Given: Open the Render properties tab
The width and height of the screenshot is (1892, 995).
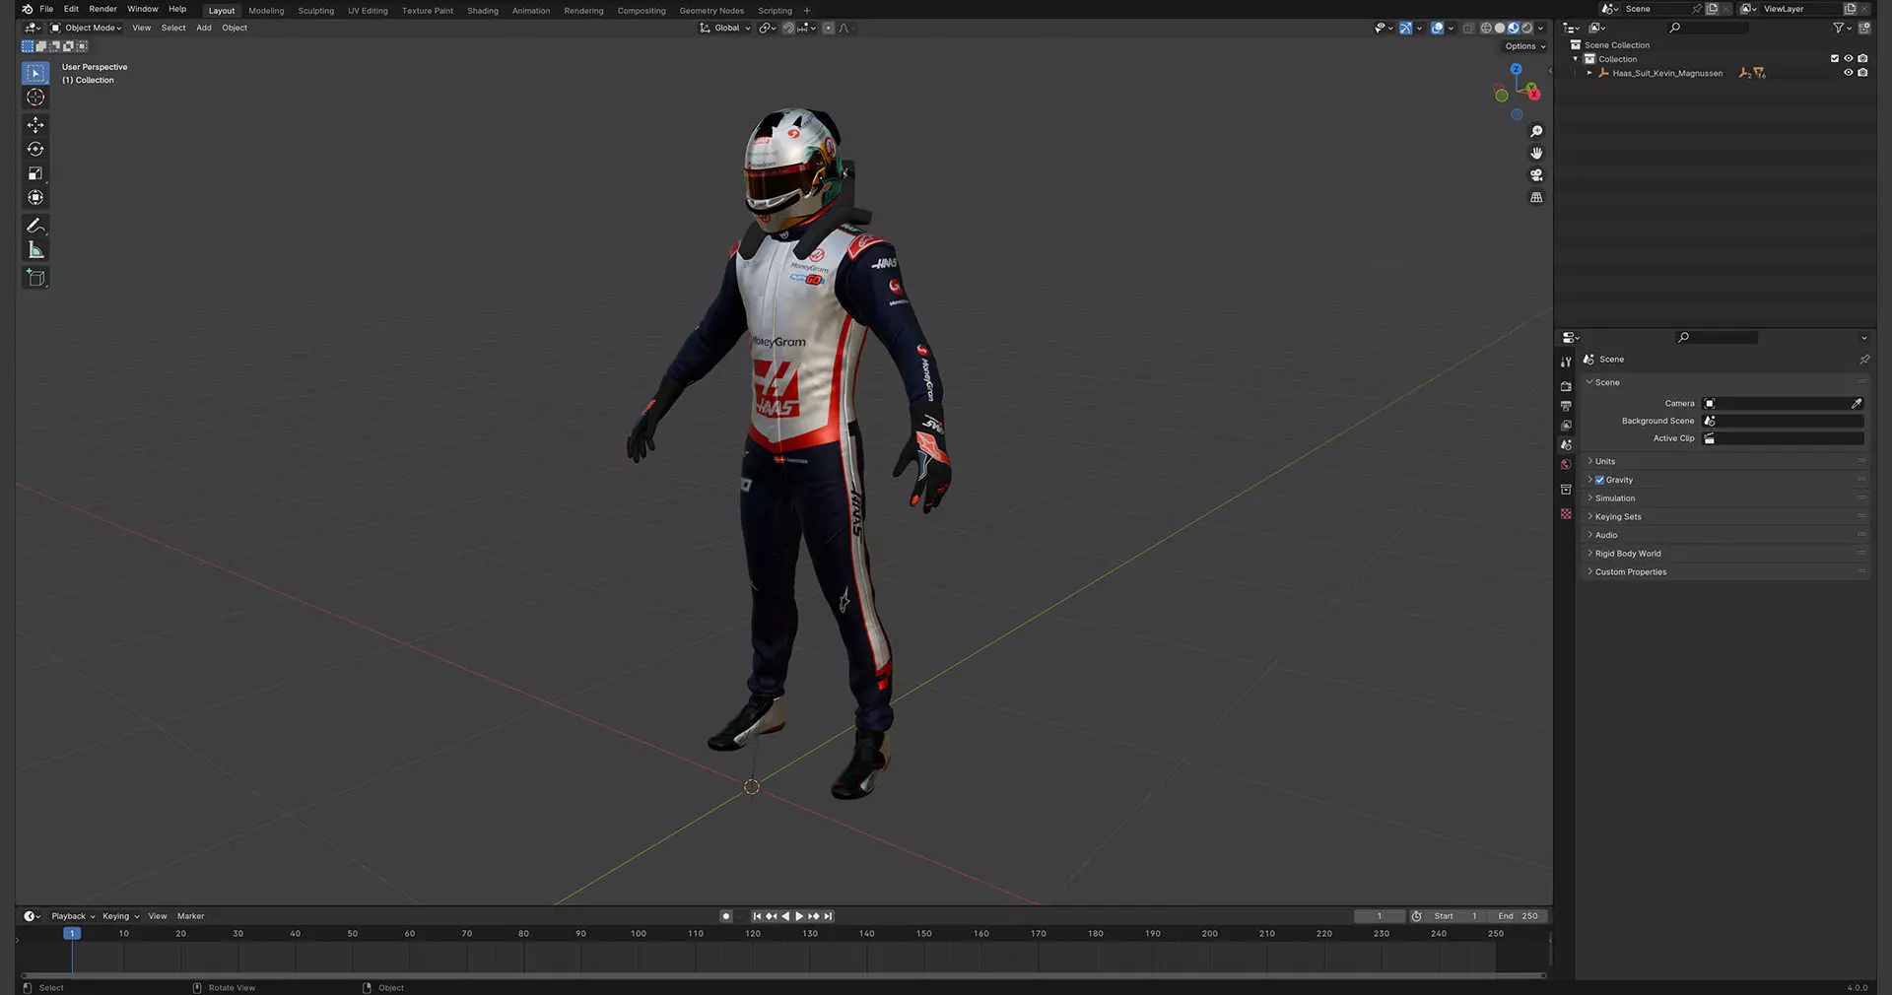Looking at the screenshot, I should point(1566,386).
